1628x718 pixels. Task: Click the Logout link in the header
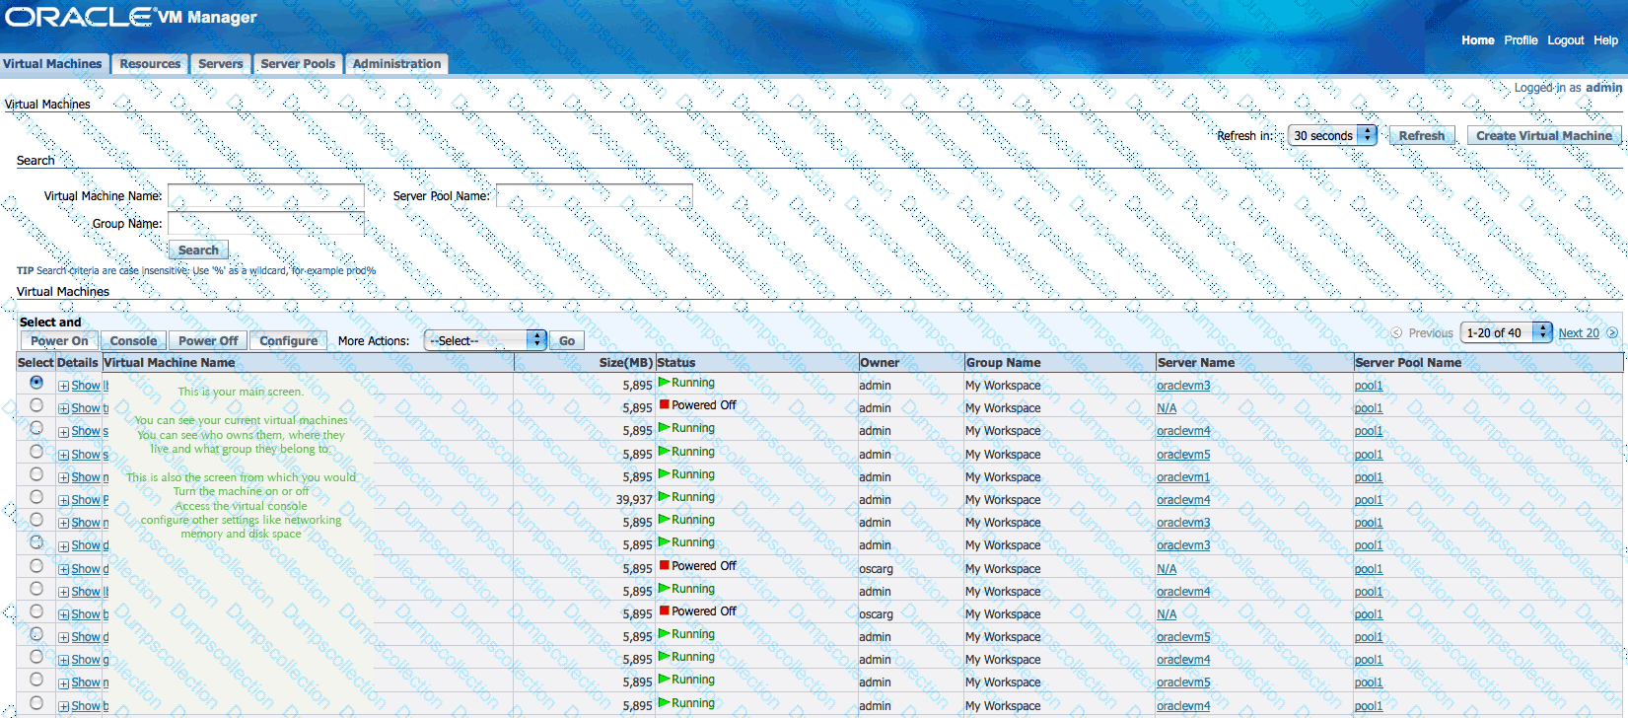1565,40
